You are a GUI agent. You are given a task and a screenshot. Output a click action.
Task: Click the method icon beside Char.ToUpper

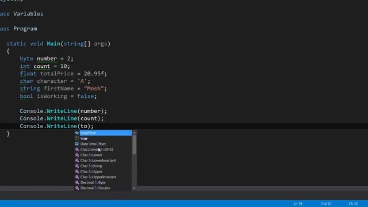pyautogui.click(x=76, y=171)
